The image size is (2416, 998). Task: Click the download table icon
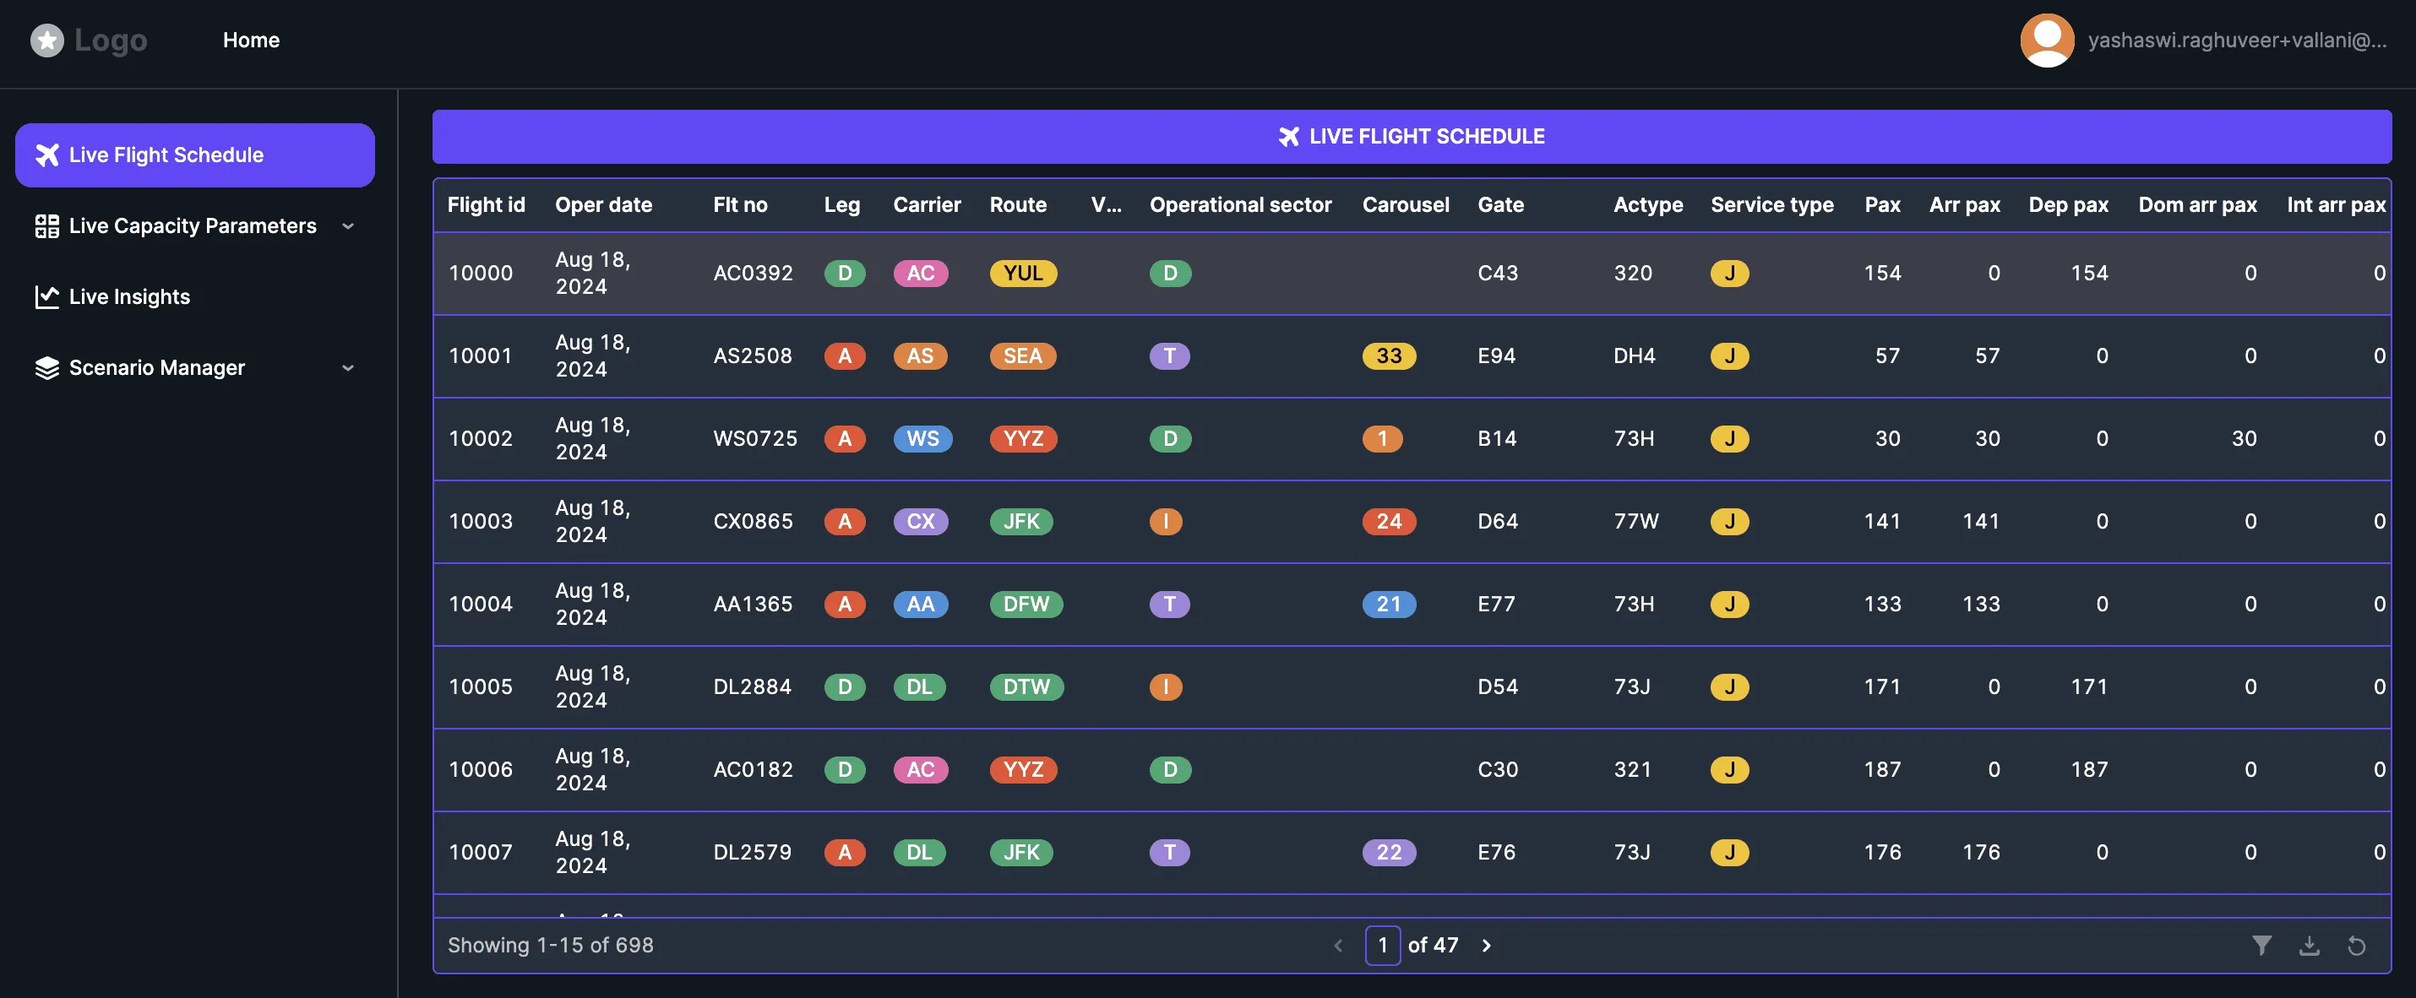(2309, 946)
